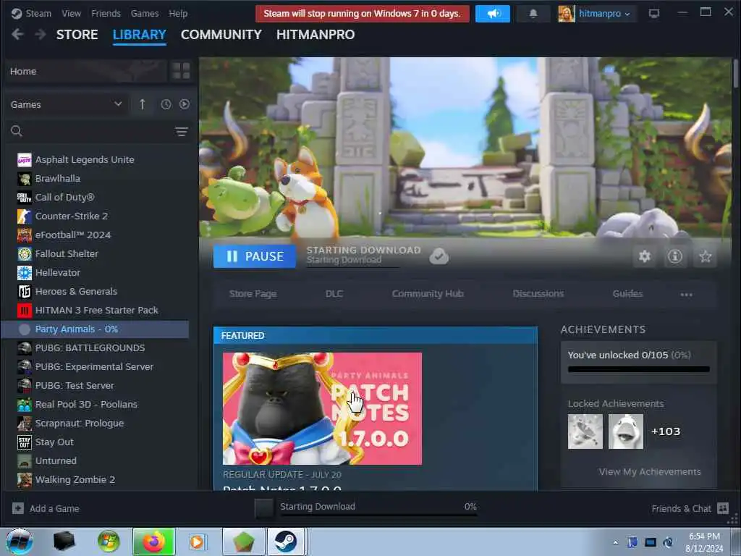Open the Steam menu

click(38, 14)
